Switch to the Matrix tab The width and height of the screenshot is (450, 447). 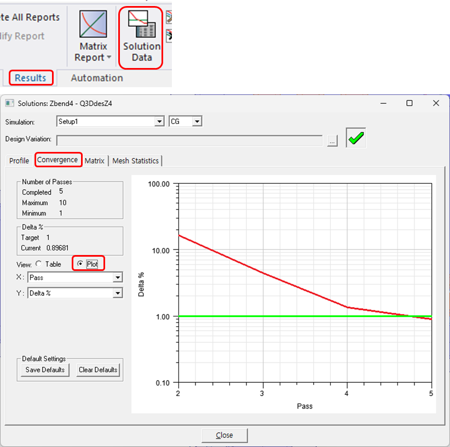coord(95,161)
